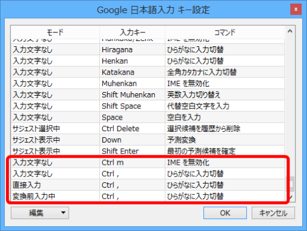Select the Ctrl m key cell
Screen dimensions: 307x231
tap(132, 162)
